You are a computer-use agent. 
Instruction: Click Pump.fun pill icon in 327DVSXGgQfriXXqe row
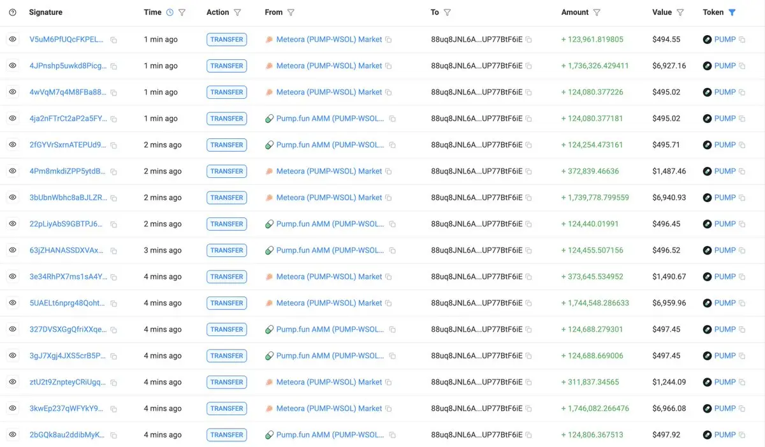click(269, 330)
